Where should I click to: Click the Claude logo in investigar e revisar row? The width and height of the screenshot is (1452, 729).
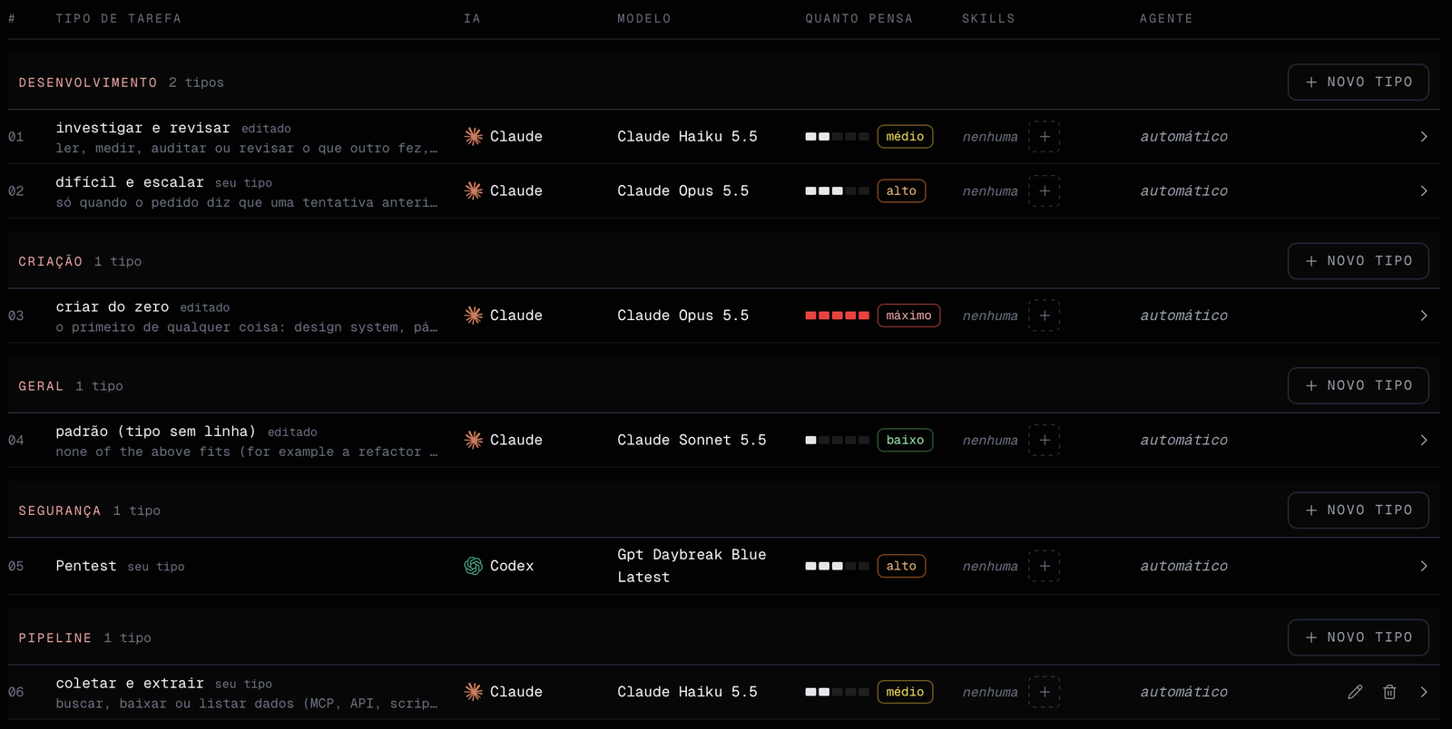473,136
